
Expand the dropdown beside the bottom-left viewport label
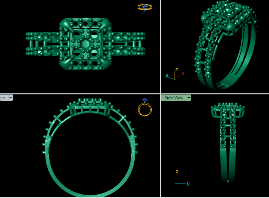[x=11, y=98]
